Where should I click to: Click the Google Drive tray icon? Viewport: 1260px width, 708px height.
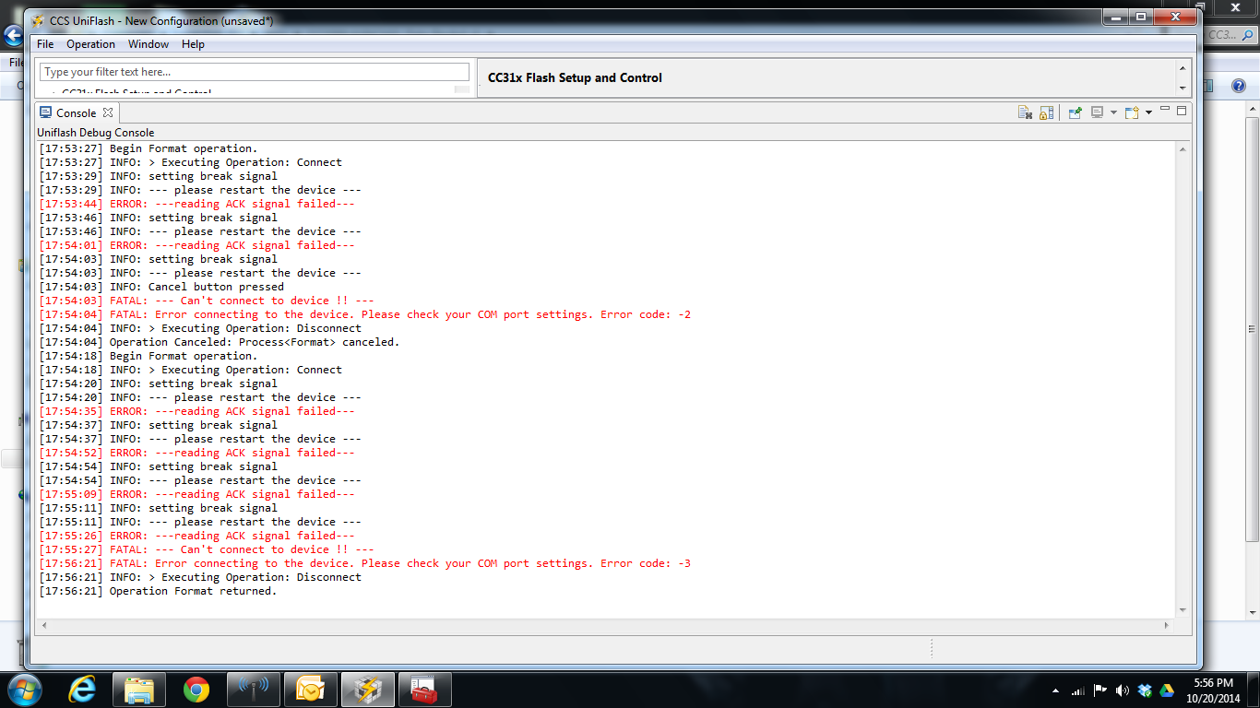point(1167,690)
